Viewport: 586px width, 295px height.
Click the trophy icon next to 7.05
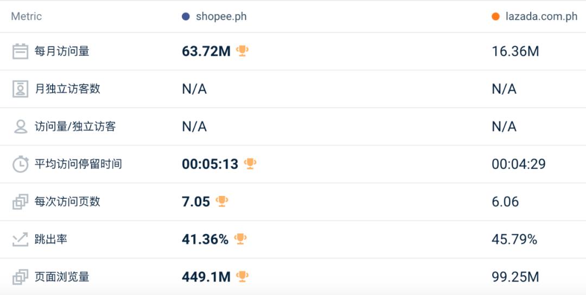click(222, 201)
